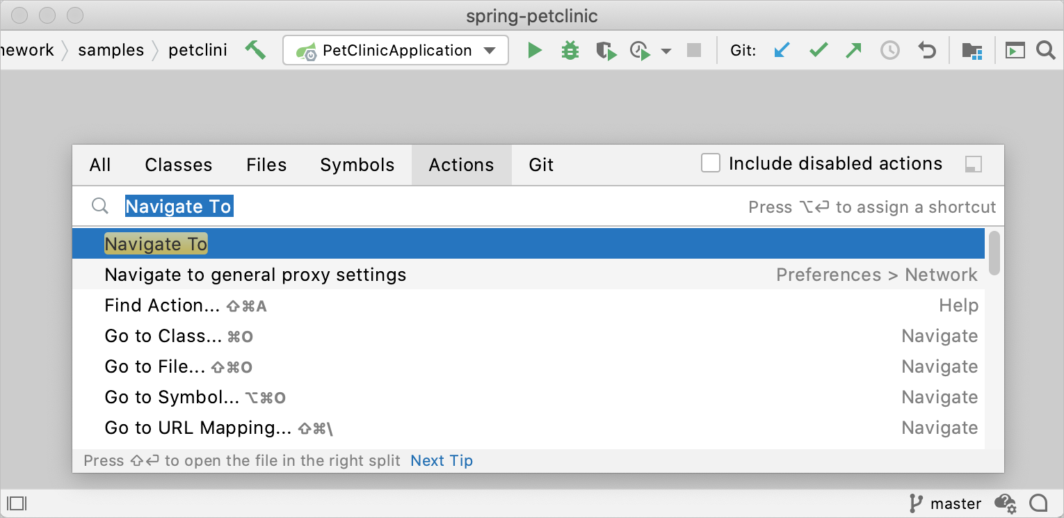Viewport: 1064px width, 518px height.
Task: Open Project Structure folder icon
Action: pos(972,51)
